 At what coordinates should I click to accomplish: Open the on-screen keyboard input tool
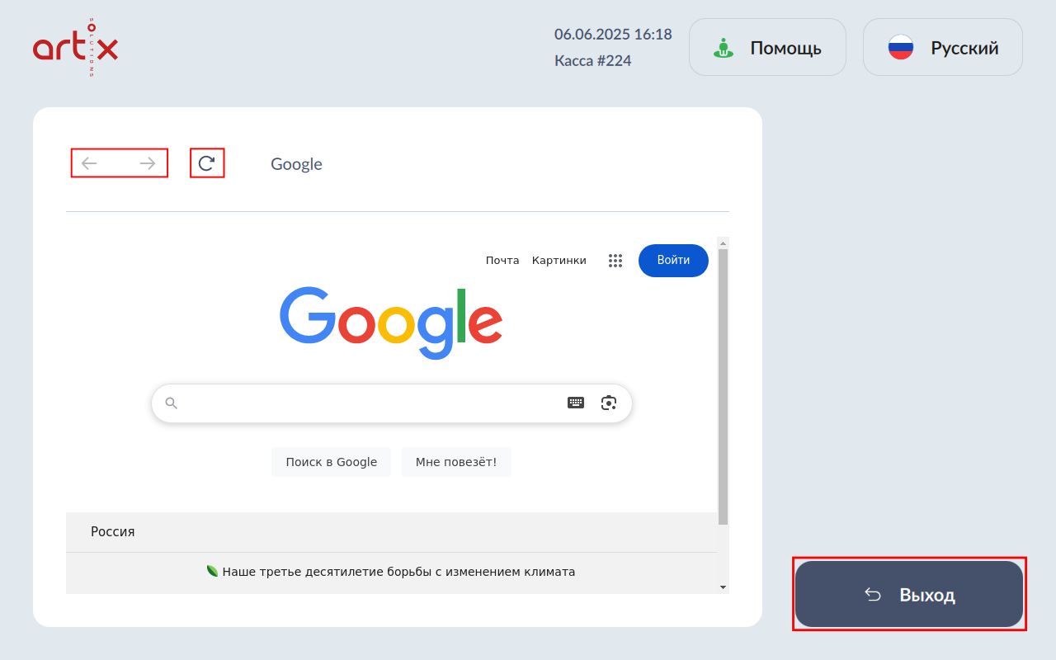click(x=576, y=403)
